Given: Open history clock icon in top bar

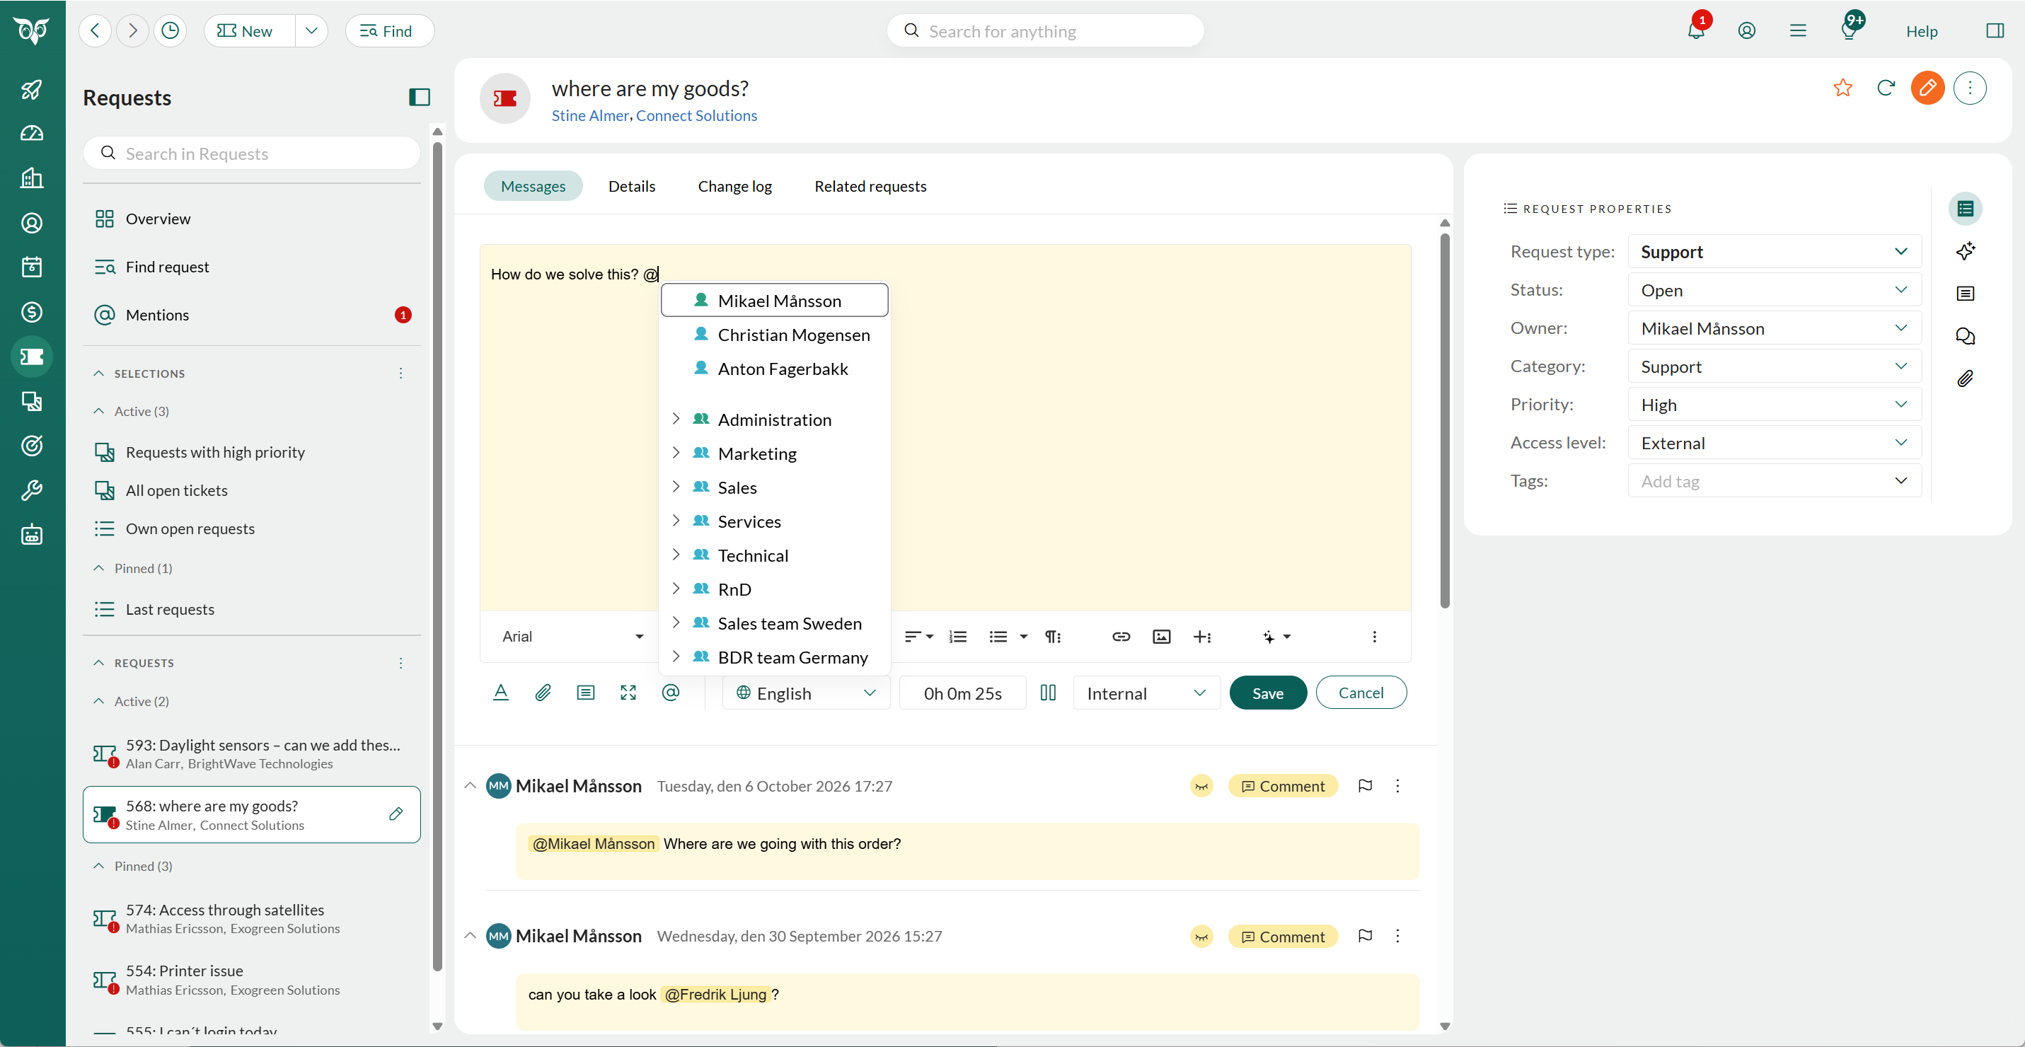Looking at the screenshot, I should tap(171, 30).
